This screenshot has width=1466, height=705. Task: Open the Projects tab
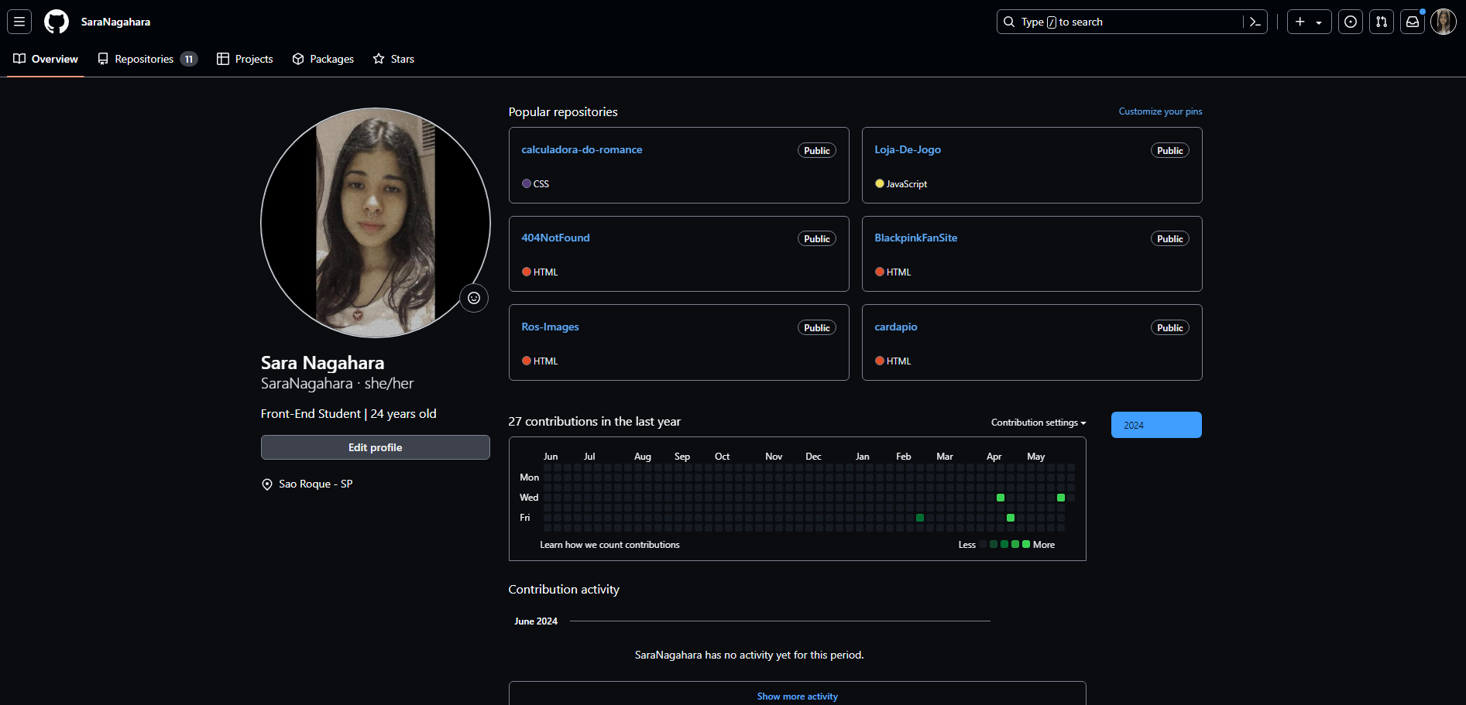pyautogui.click(x=245, y=59)
